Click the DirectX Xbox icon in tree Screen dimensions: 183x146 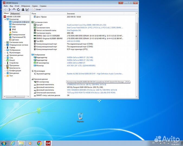8,60
